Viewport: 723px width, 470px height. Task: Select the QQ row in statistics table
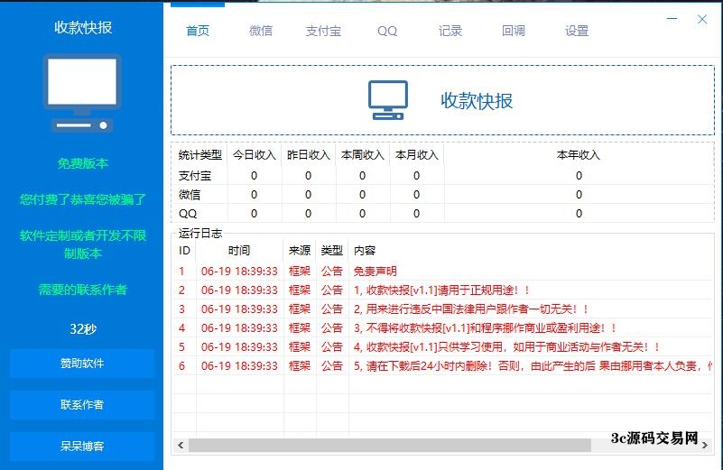pyautogui.click(x=443, y=213)
